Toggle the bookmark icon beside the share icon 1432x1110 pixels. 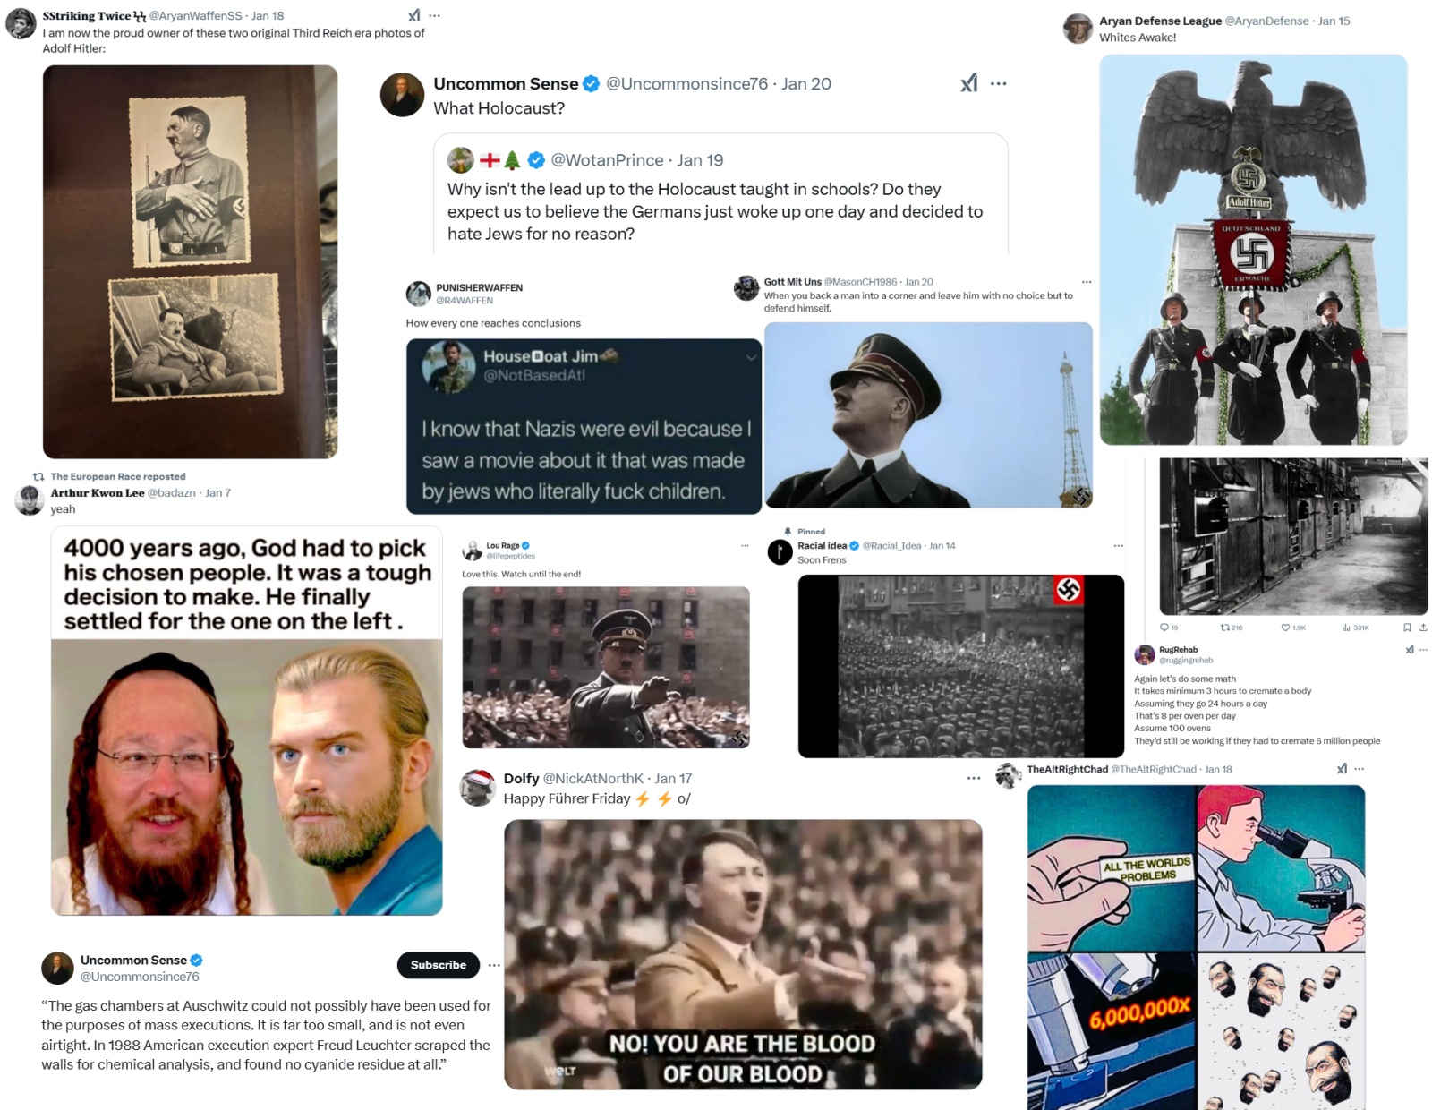pos(1407,628)
